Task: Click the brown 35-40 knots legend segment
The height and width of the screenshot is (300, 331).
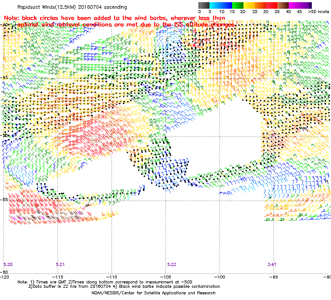Action: [x=283, y=5]
